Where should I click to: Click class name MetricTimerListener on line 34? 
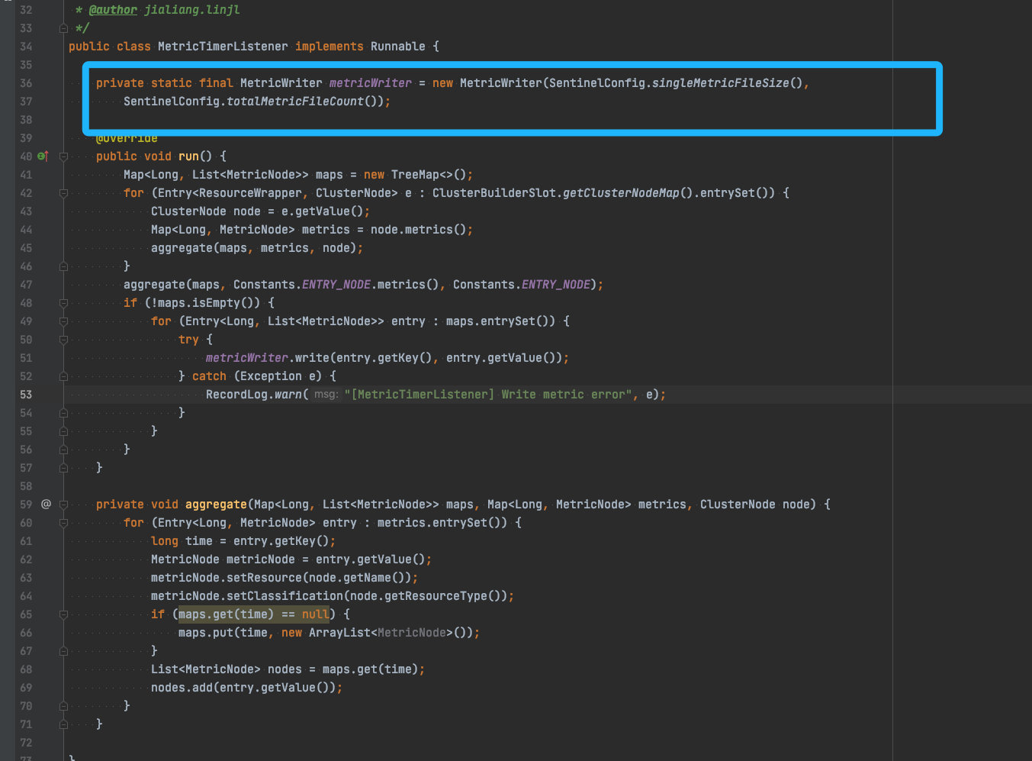click(223, 47)
